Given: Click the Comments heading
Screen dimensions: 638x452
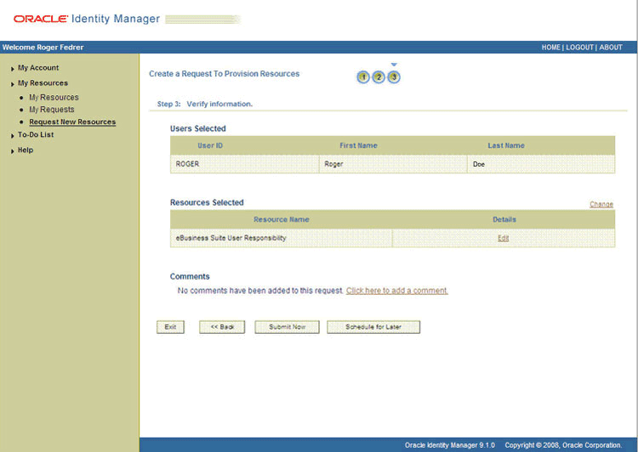Looking at the screenshot, I should (x=190, y=277).
